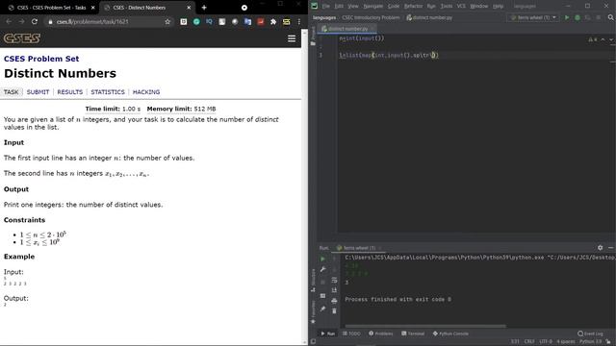Open PyCharm Window menu
The width and height of the screenshot is (616, 346).
479,6
